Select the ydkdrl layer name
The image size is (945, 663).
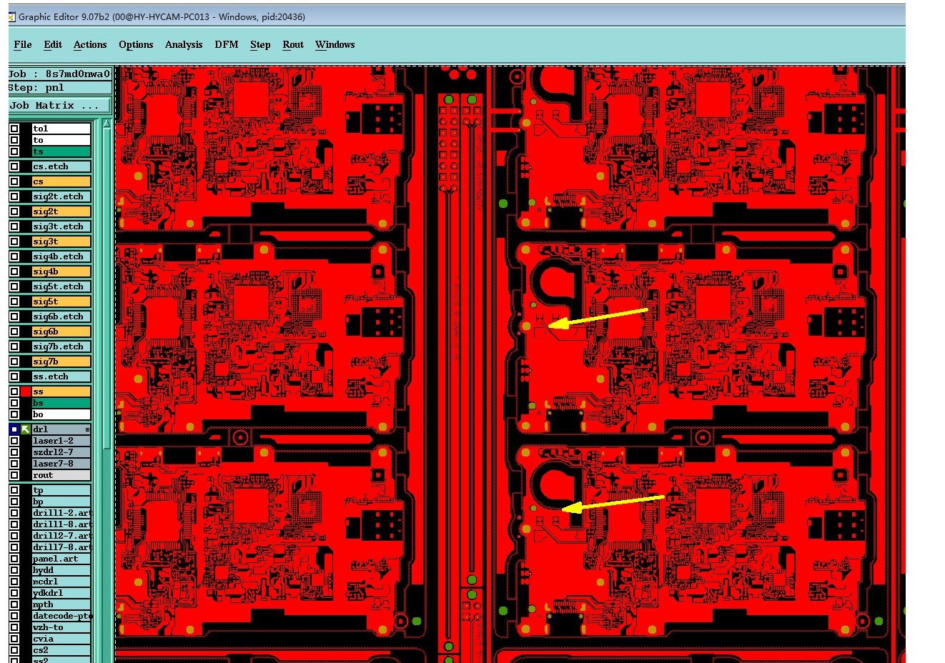click(x=61, y=593)
